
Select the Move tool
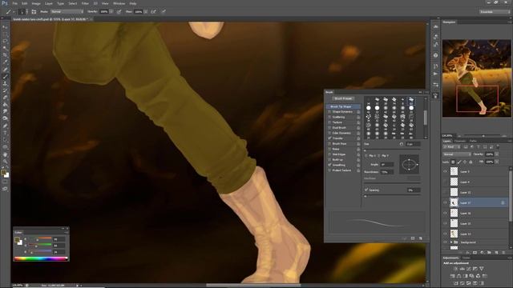point(5,27)
